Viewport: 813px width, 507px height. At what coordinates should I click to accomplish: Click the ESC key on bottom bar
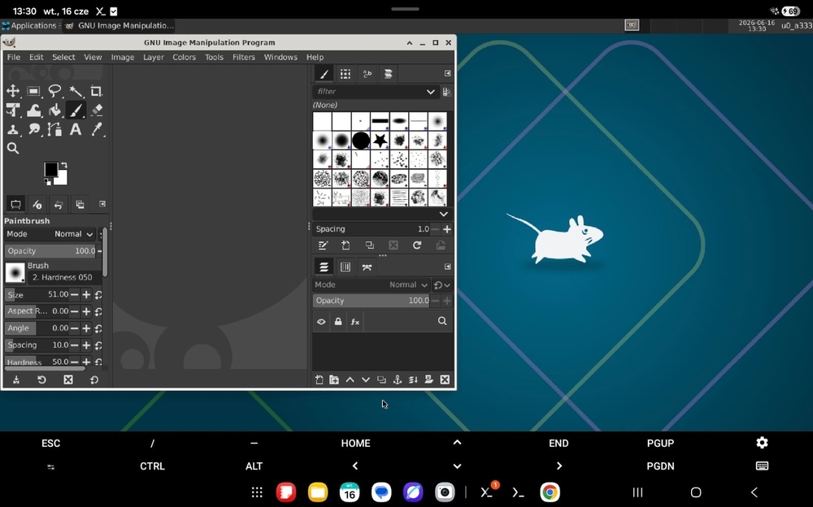(50, 444)
